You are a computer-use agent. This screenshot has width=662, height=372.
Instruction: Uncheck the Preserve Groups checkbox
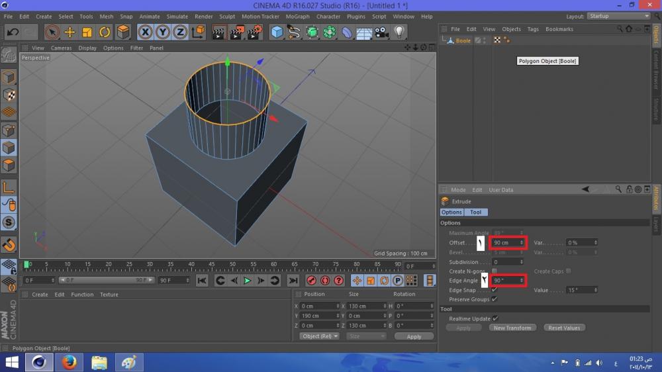(495, 299)
